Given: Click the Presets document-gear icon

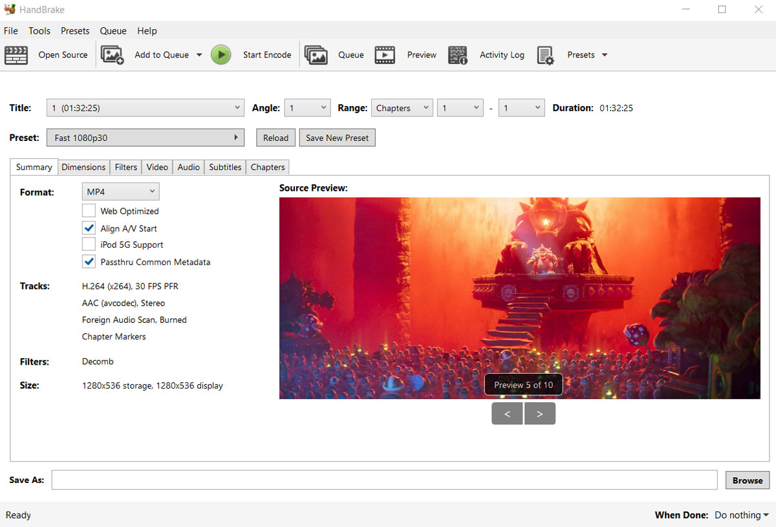Looking at the screenshot, I should (545, 55).
